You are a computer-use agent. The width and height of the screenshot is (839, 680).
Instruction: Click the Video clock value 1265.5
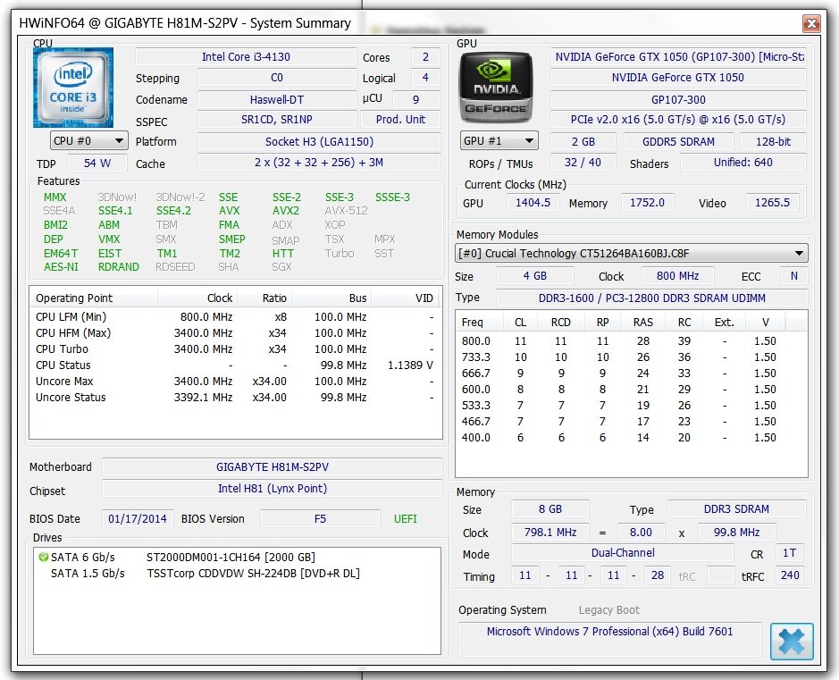pyautogui.click(x=772, y=203)
